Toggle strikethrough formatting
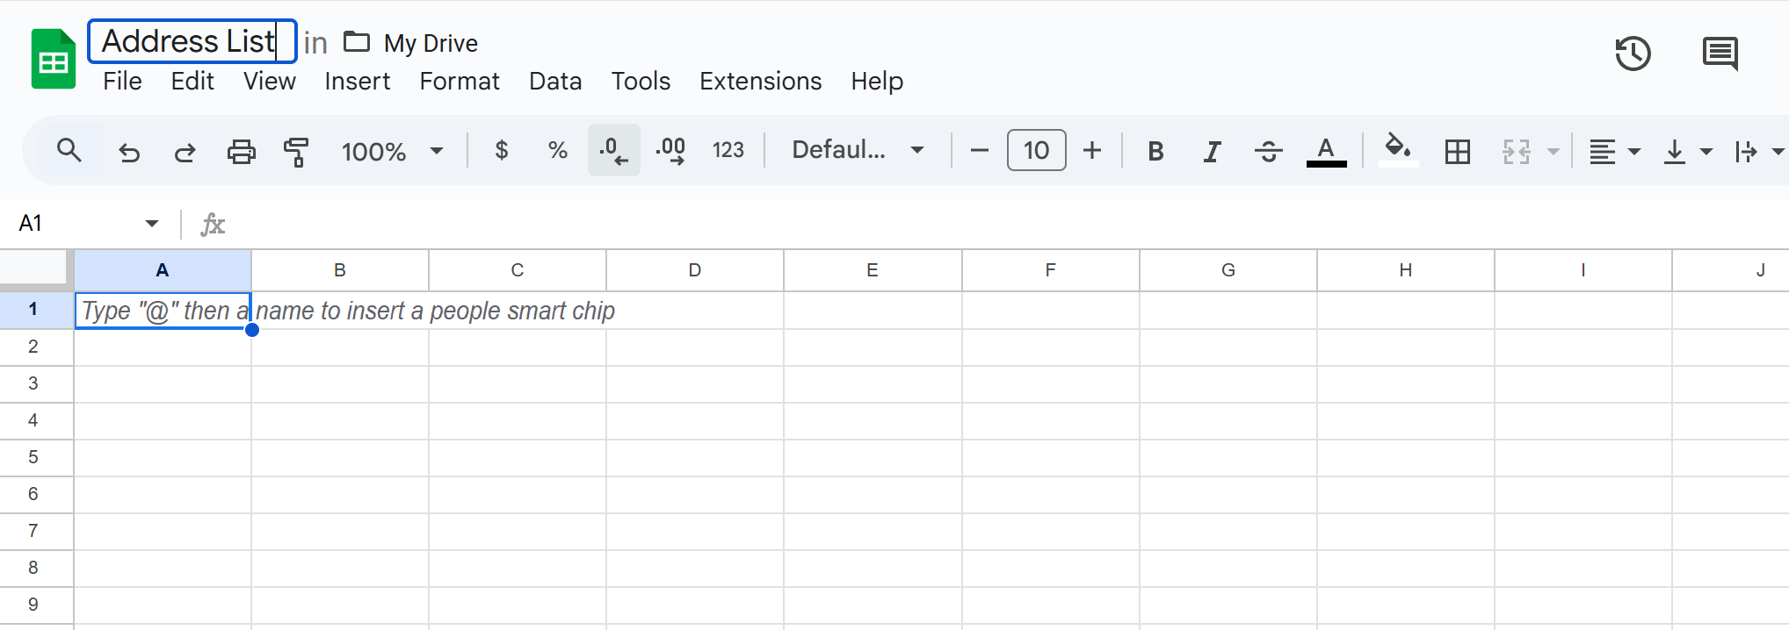The image size is (1789, 630). [1268, 152]
